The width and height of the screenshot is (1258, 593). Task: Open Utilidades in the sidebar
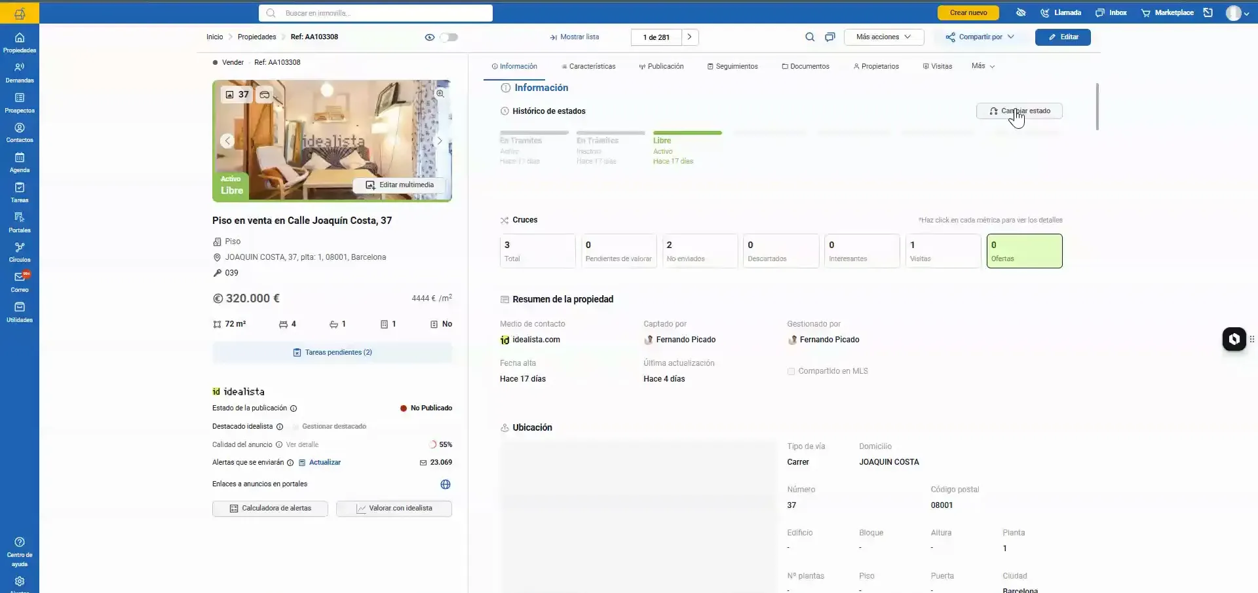(x=20, y=312)
